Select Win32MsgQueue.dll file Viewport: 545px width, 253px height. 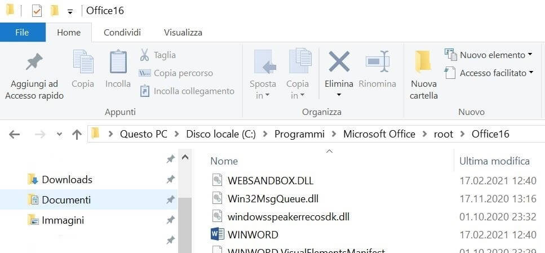click(x=273, y=199)
